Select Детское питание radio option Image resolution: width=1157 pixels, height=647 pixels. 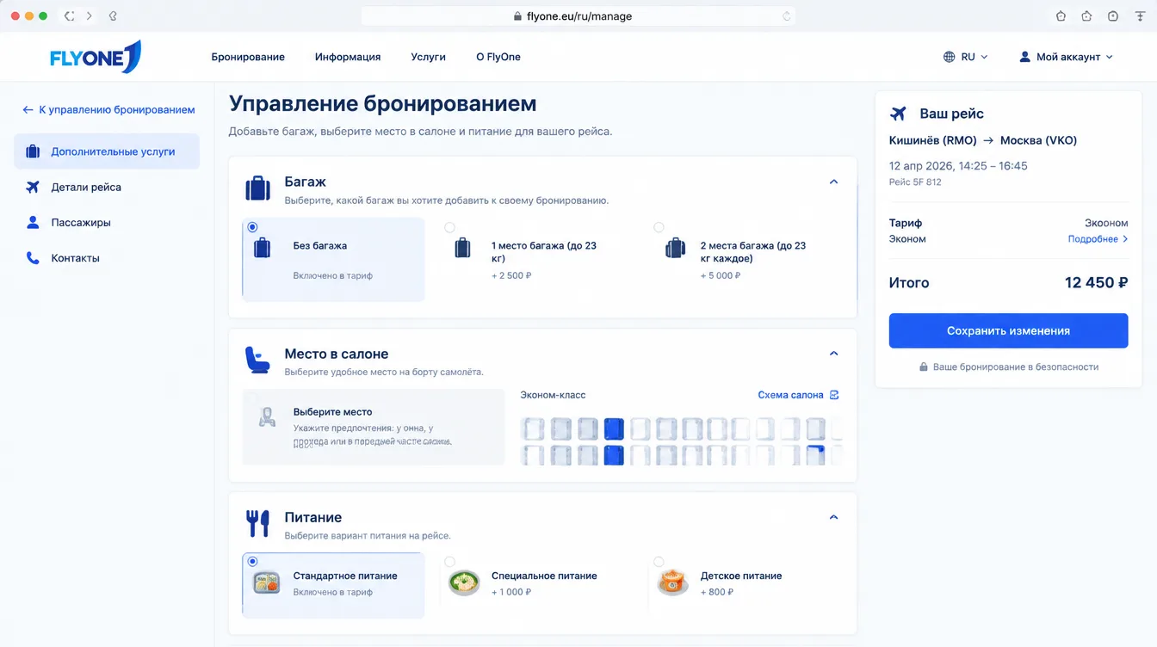tap(659, 561)
